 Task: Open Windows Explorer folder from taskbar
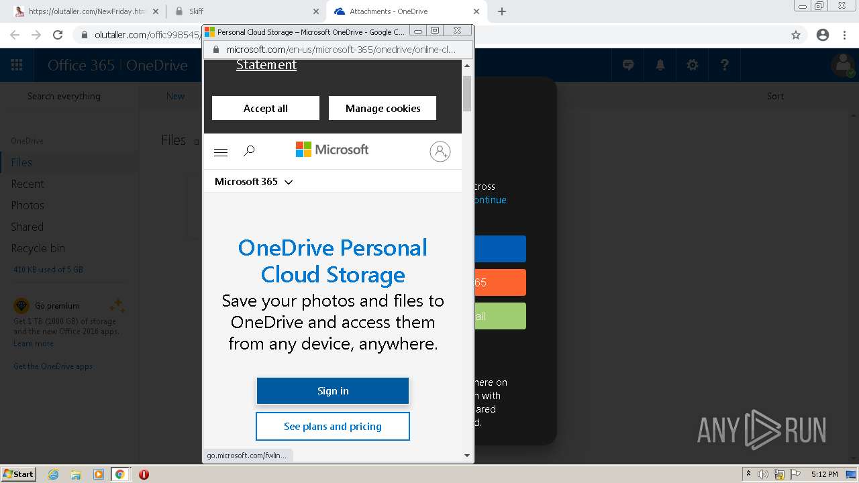[x=76, y=474]
